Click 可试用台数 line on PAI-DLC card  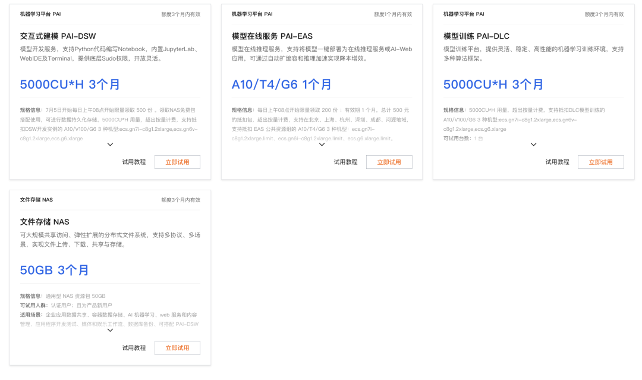tap(463, 139)
